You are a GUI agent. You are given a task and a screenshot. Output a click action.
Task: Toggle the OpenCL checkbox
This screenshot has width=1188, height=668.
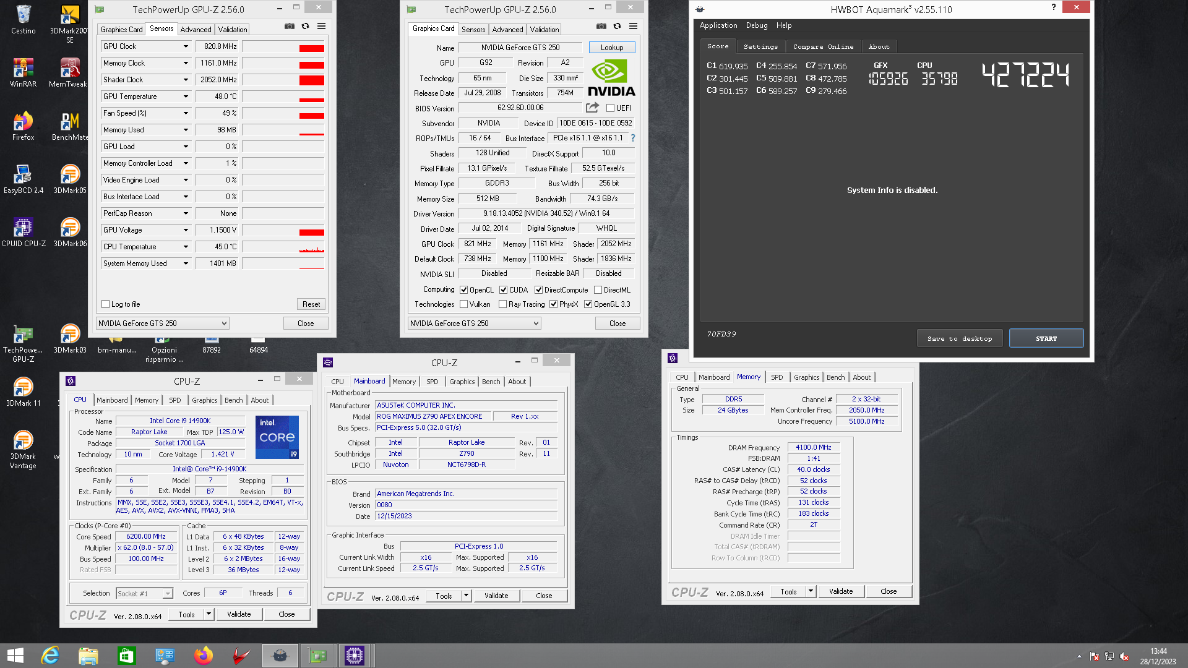point(463,289)
